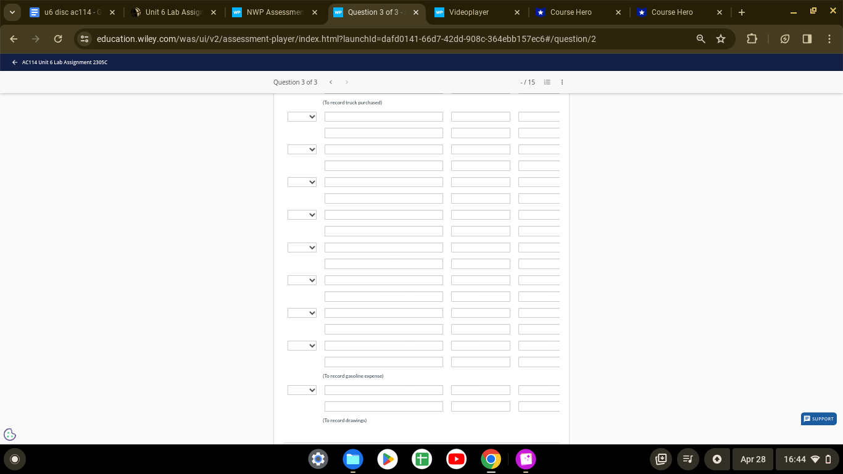The image size is (843, 474).
Task: Click the extension icon beside the side panel
Action: (785, 39)
